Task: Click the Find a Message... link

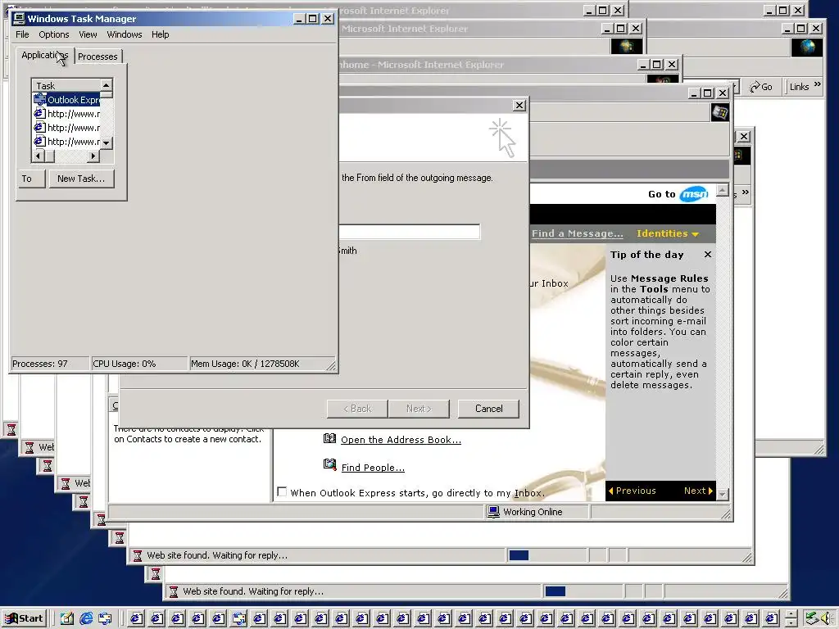Action: point(578,233)
